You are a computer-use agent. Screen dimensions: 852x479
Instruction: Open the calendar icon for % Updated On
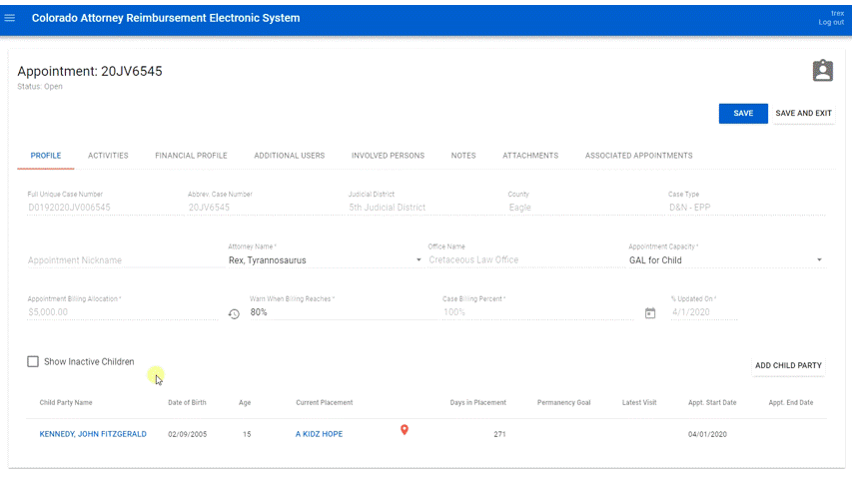click(x=650, y=312)
